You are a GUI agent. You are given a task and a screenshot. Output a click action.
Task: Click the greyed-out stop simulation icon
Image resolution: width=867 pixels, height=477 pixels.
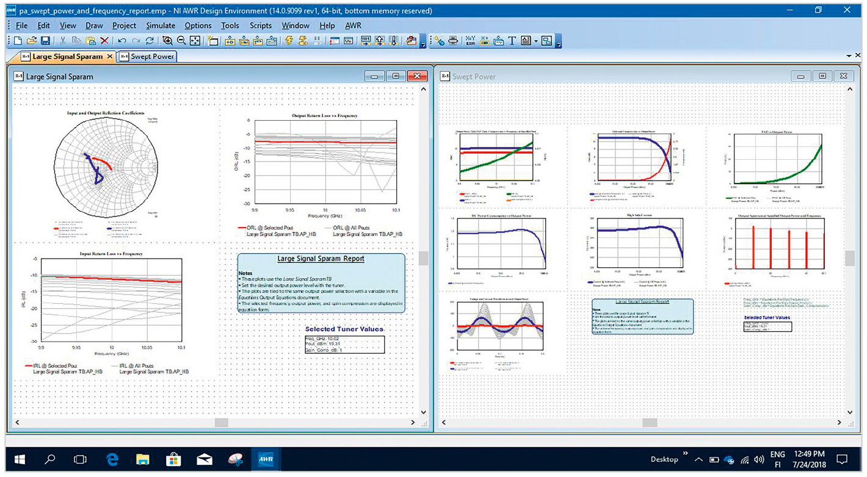317,41
